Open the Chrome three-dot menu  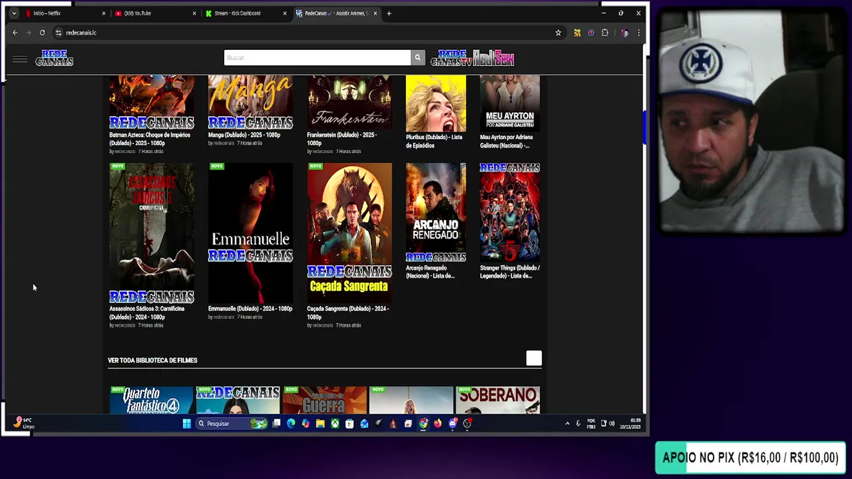[638, 33]
